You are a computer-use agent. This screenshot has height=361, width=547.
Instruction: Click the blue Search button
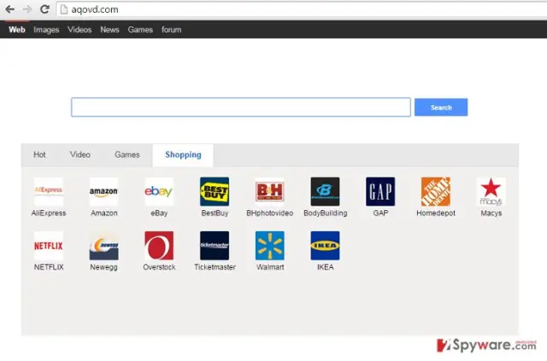tap(441, 108)
